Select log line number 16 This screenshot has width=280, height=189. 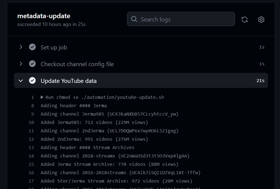(x=31, y=173)
